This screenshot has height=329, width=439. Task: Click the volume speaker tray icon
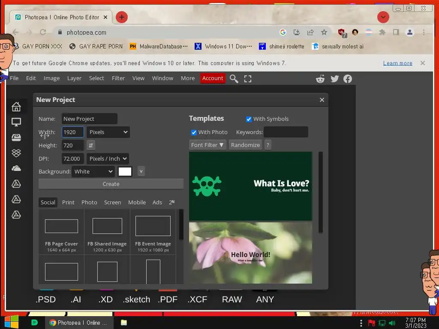[392, 323]
